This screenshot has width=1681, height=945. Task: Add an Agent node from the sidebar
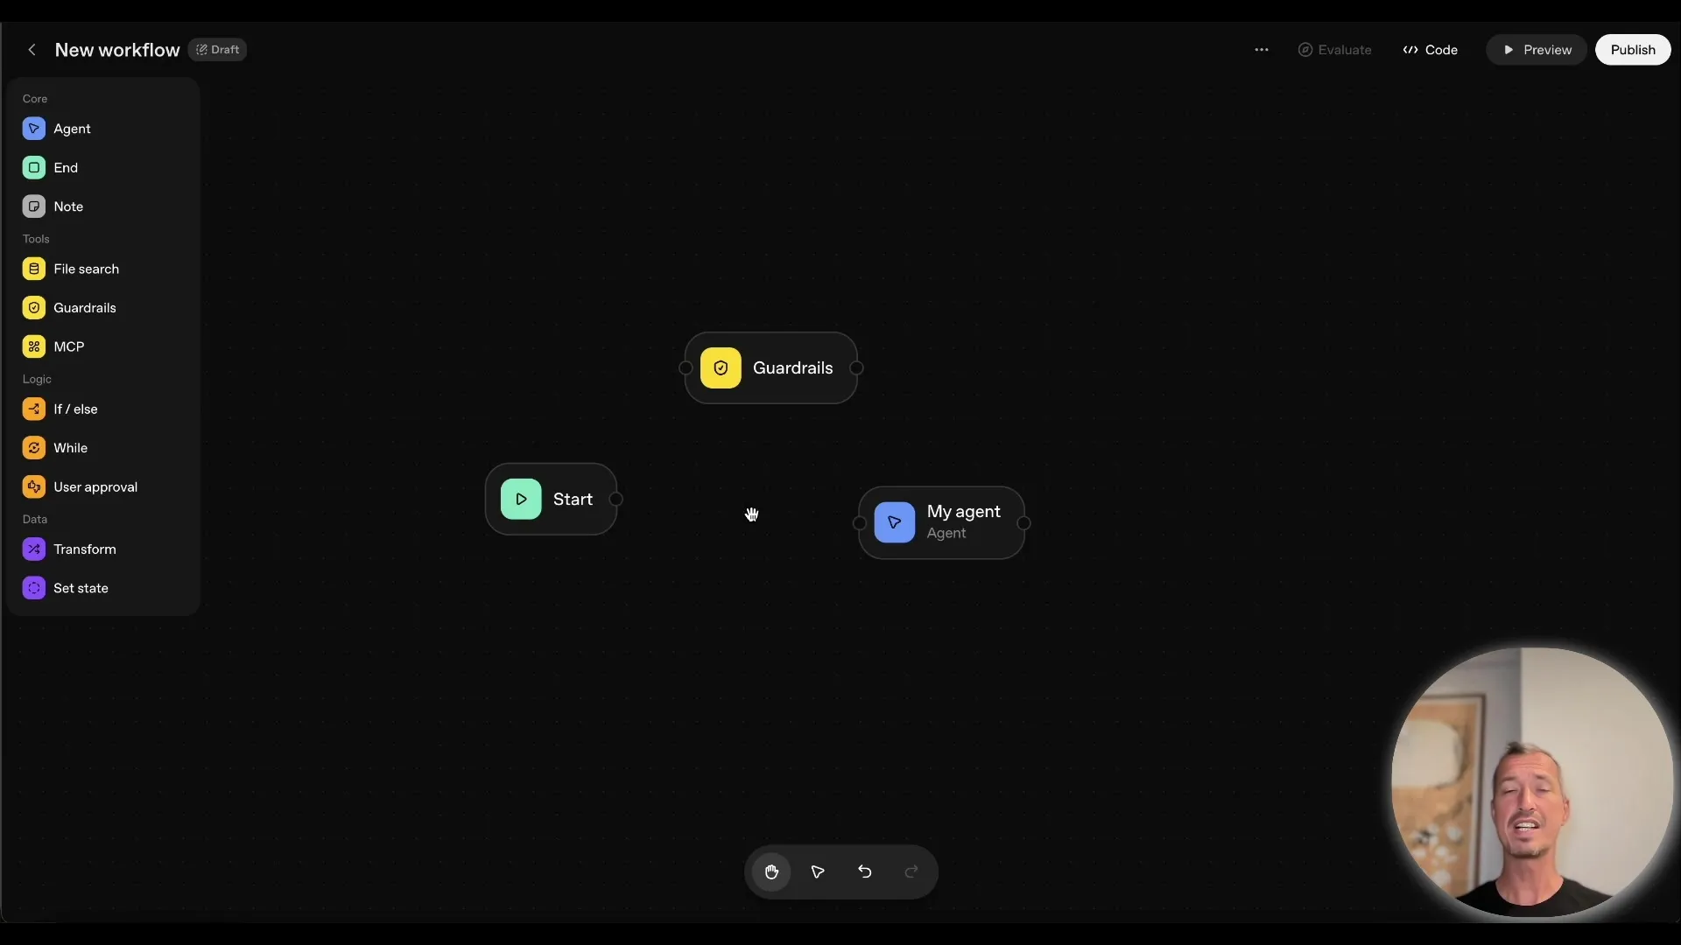[73, 128]
